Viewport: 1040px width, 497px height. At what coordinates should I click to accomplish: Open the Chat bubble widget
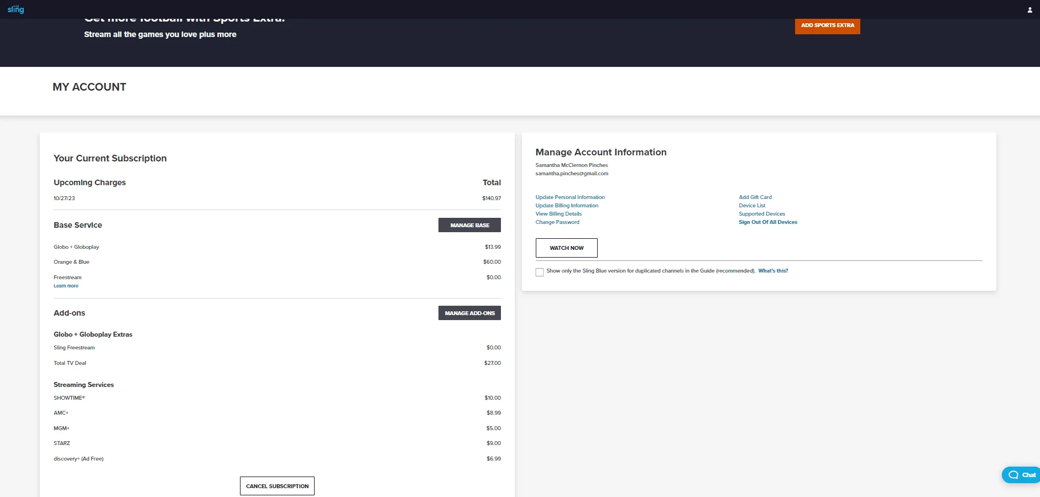[1021, 475]
